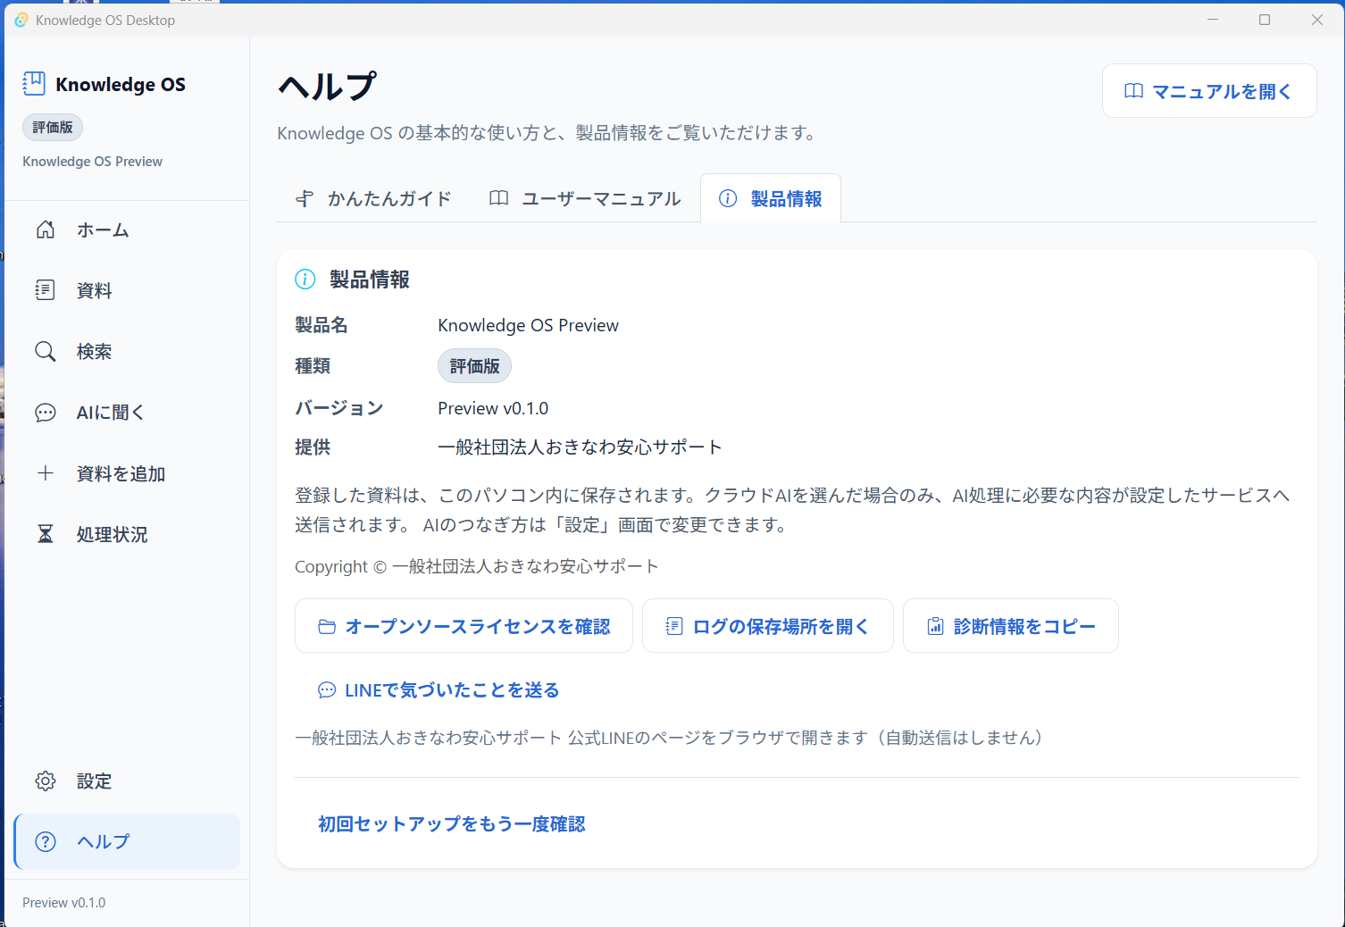Click the 製品名 label
The height and width of the screenshot is (927, 1345).
pyautogui.click(x=322, y=325)
